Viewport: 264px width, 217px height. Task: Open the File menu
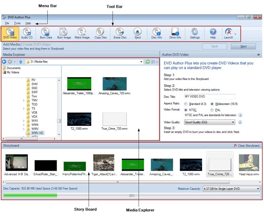click(7, 23)
